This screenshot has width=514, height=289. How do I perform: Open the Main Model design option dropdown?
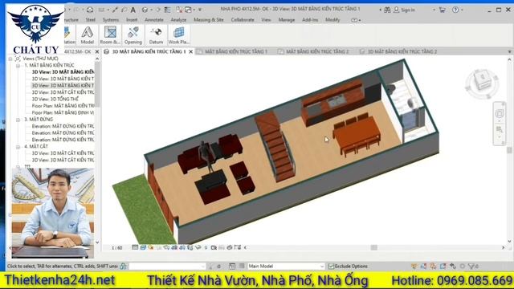(x=286, y=266)
